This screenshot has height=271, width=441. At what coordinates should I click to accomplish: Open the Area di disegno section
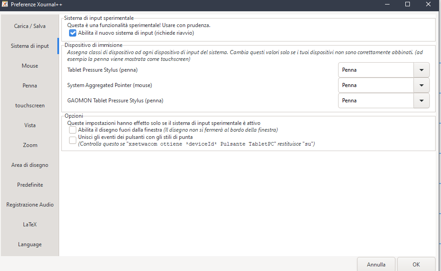tap(29, 165)
